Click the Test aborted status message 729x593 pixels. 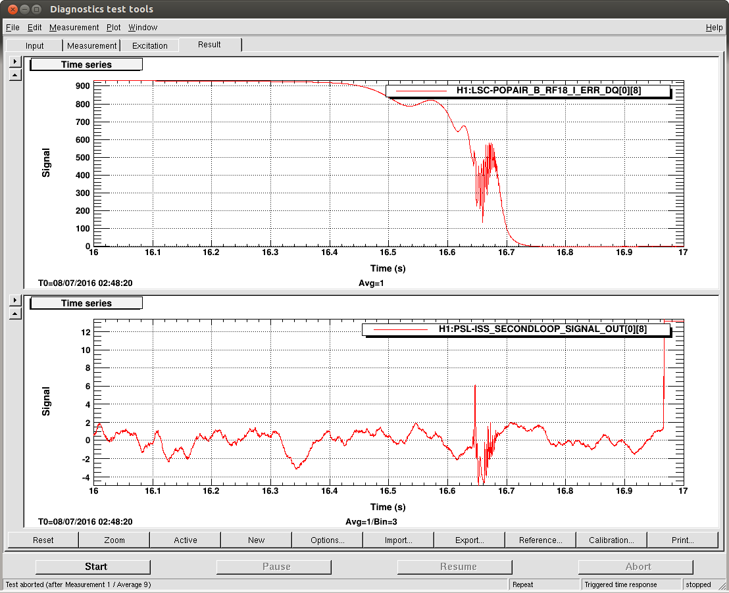78,584
